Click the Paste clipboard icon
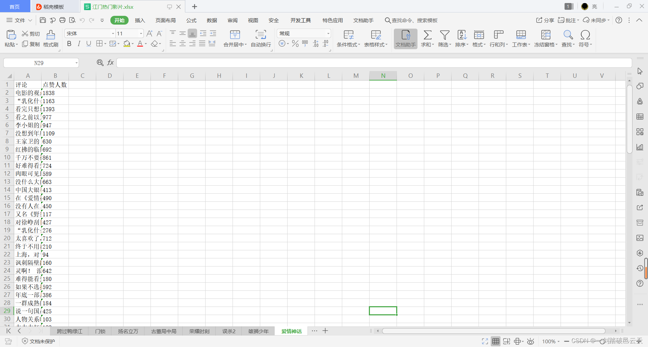 click(11, 35)
